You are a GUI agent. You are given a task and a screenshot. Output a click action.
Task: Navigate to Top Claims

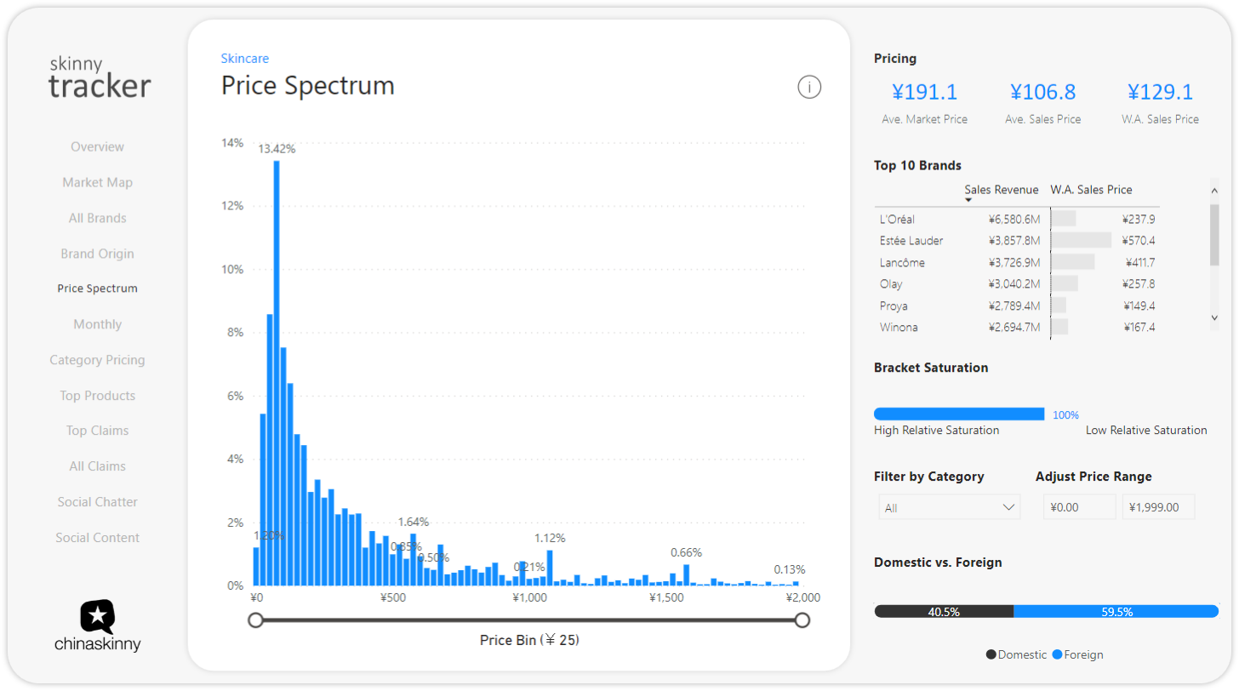click(x=97, y=431)
